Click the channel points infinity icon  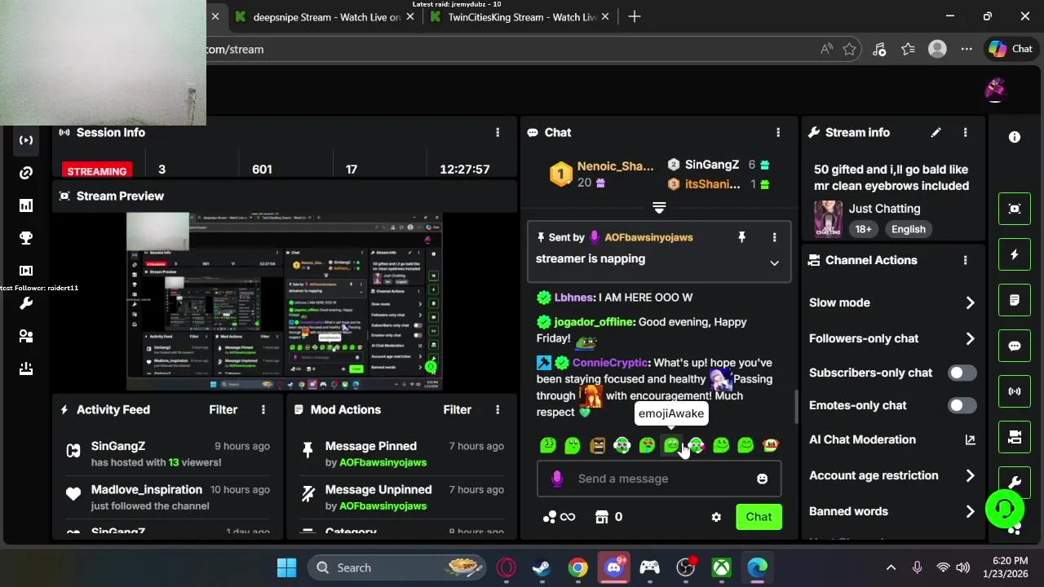(560, 517)
